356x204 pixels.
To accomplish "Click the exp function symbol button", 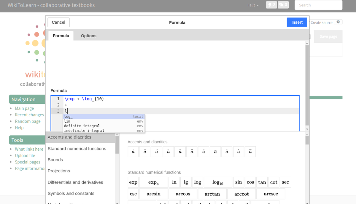I will pos(133,182).
